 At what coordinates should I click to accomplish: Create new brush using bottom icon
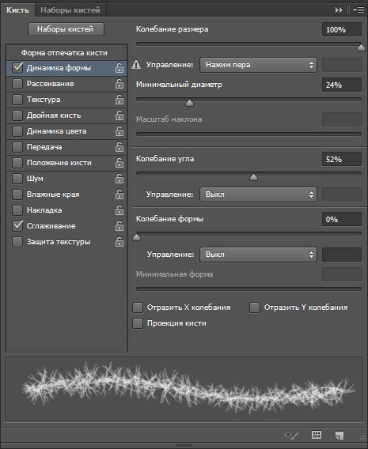[x=340, y=436]
